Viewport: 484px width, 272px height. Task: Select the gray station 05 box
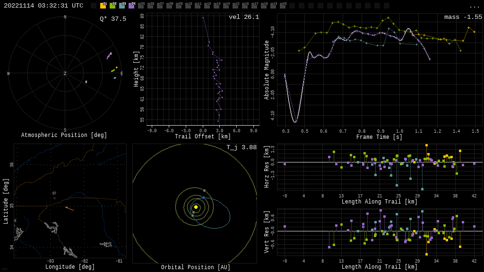point(141,6)
